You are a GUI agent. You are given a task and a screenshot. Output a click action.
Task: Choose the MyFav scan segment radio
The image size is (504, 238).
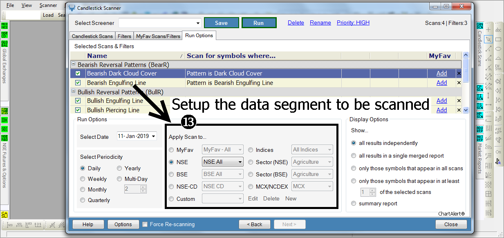click(172, 150)
